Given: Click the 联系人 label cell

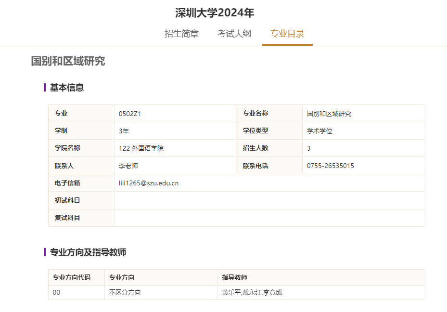Looking at the screenshot, I should pos(81,166).
